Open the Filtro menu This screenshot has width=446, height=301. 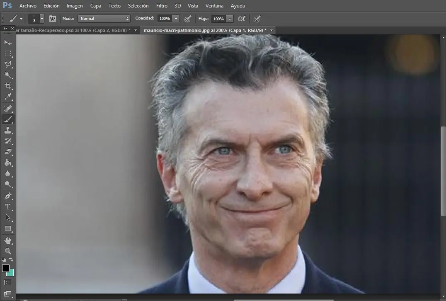(x=162, y=5)
